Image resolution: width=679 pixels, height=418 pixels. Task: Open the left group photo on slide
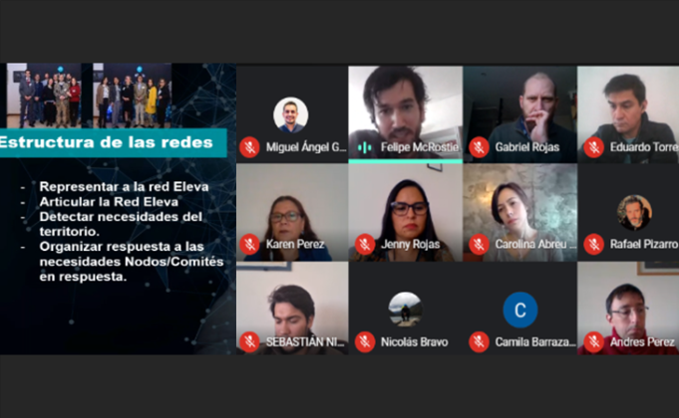(44, 96)
